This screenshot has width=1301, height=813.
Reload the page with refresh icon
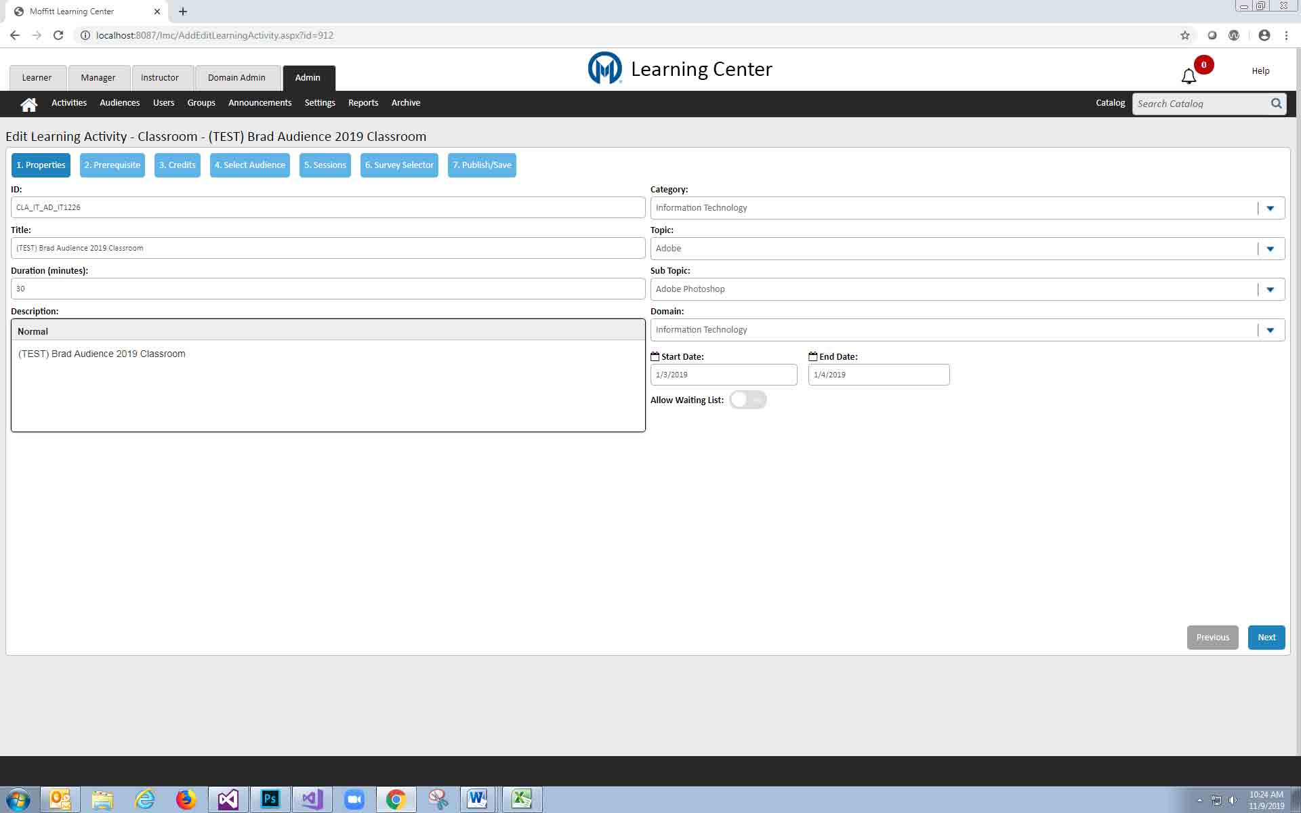click(58, 35)
